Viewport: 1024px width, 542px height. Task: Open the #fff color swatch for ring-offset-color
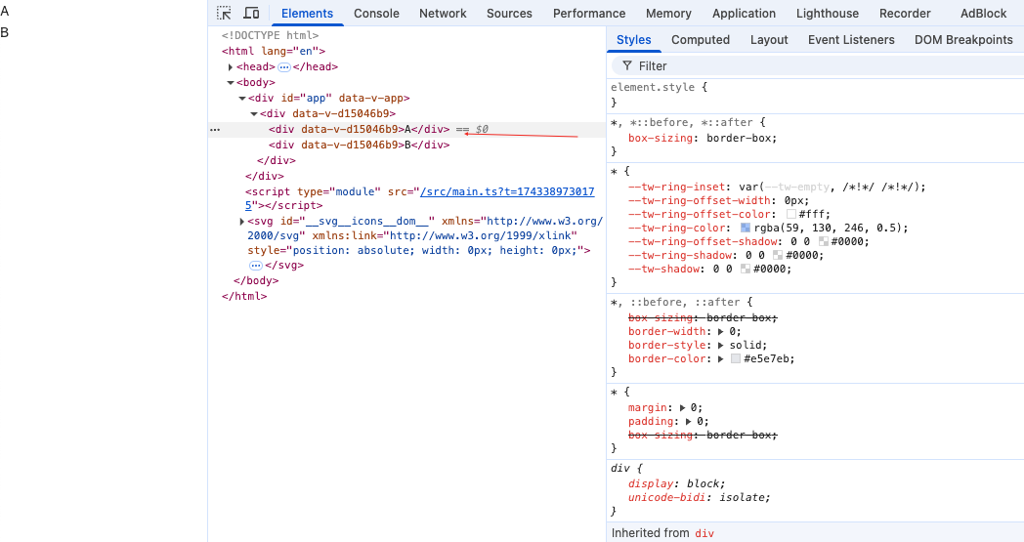790,214
